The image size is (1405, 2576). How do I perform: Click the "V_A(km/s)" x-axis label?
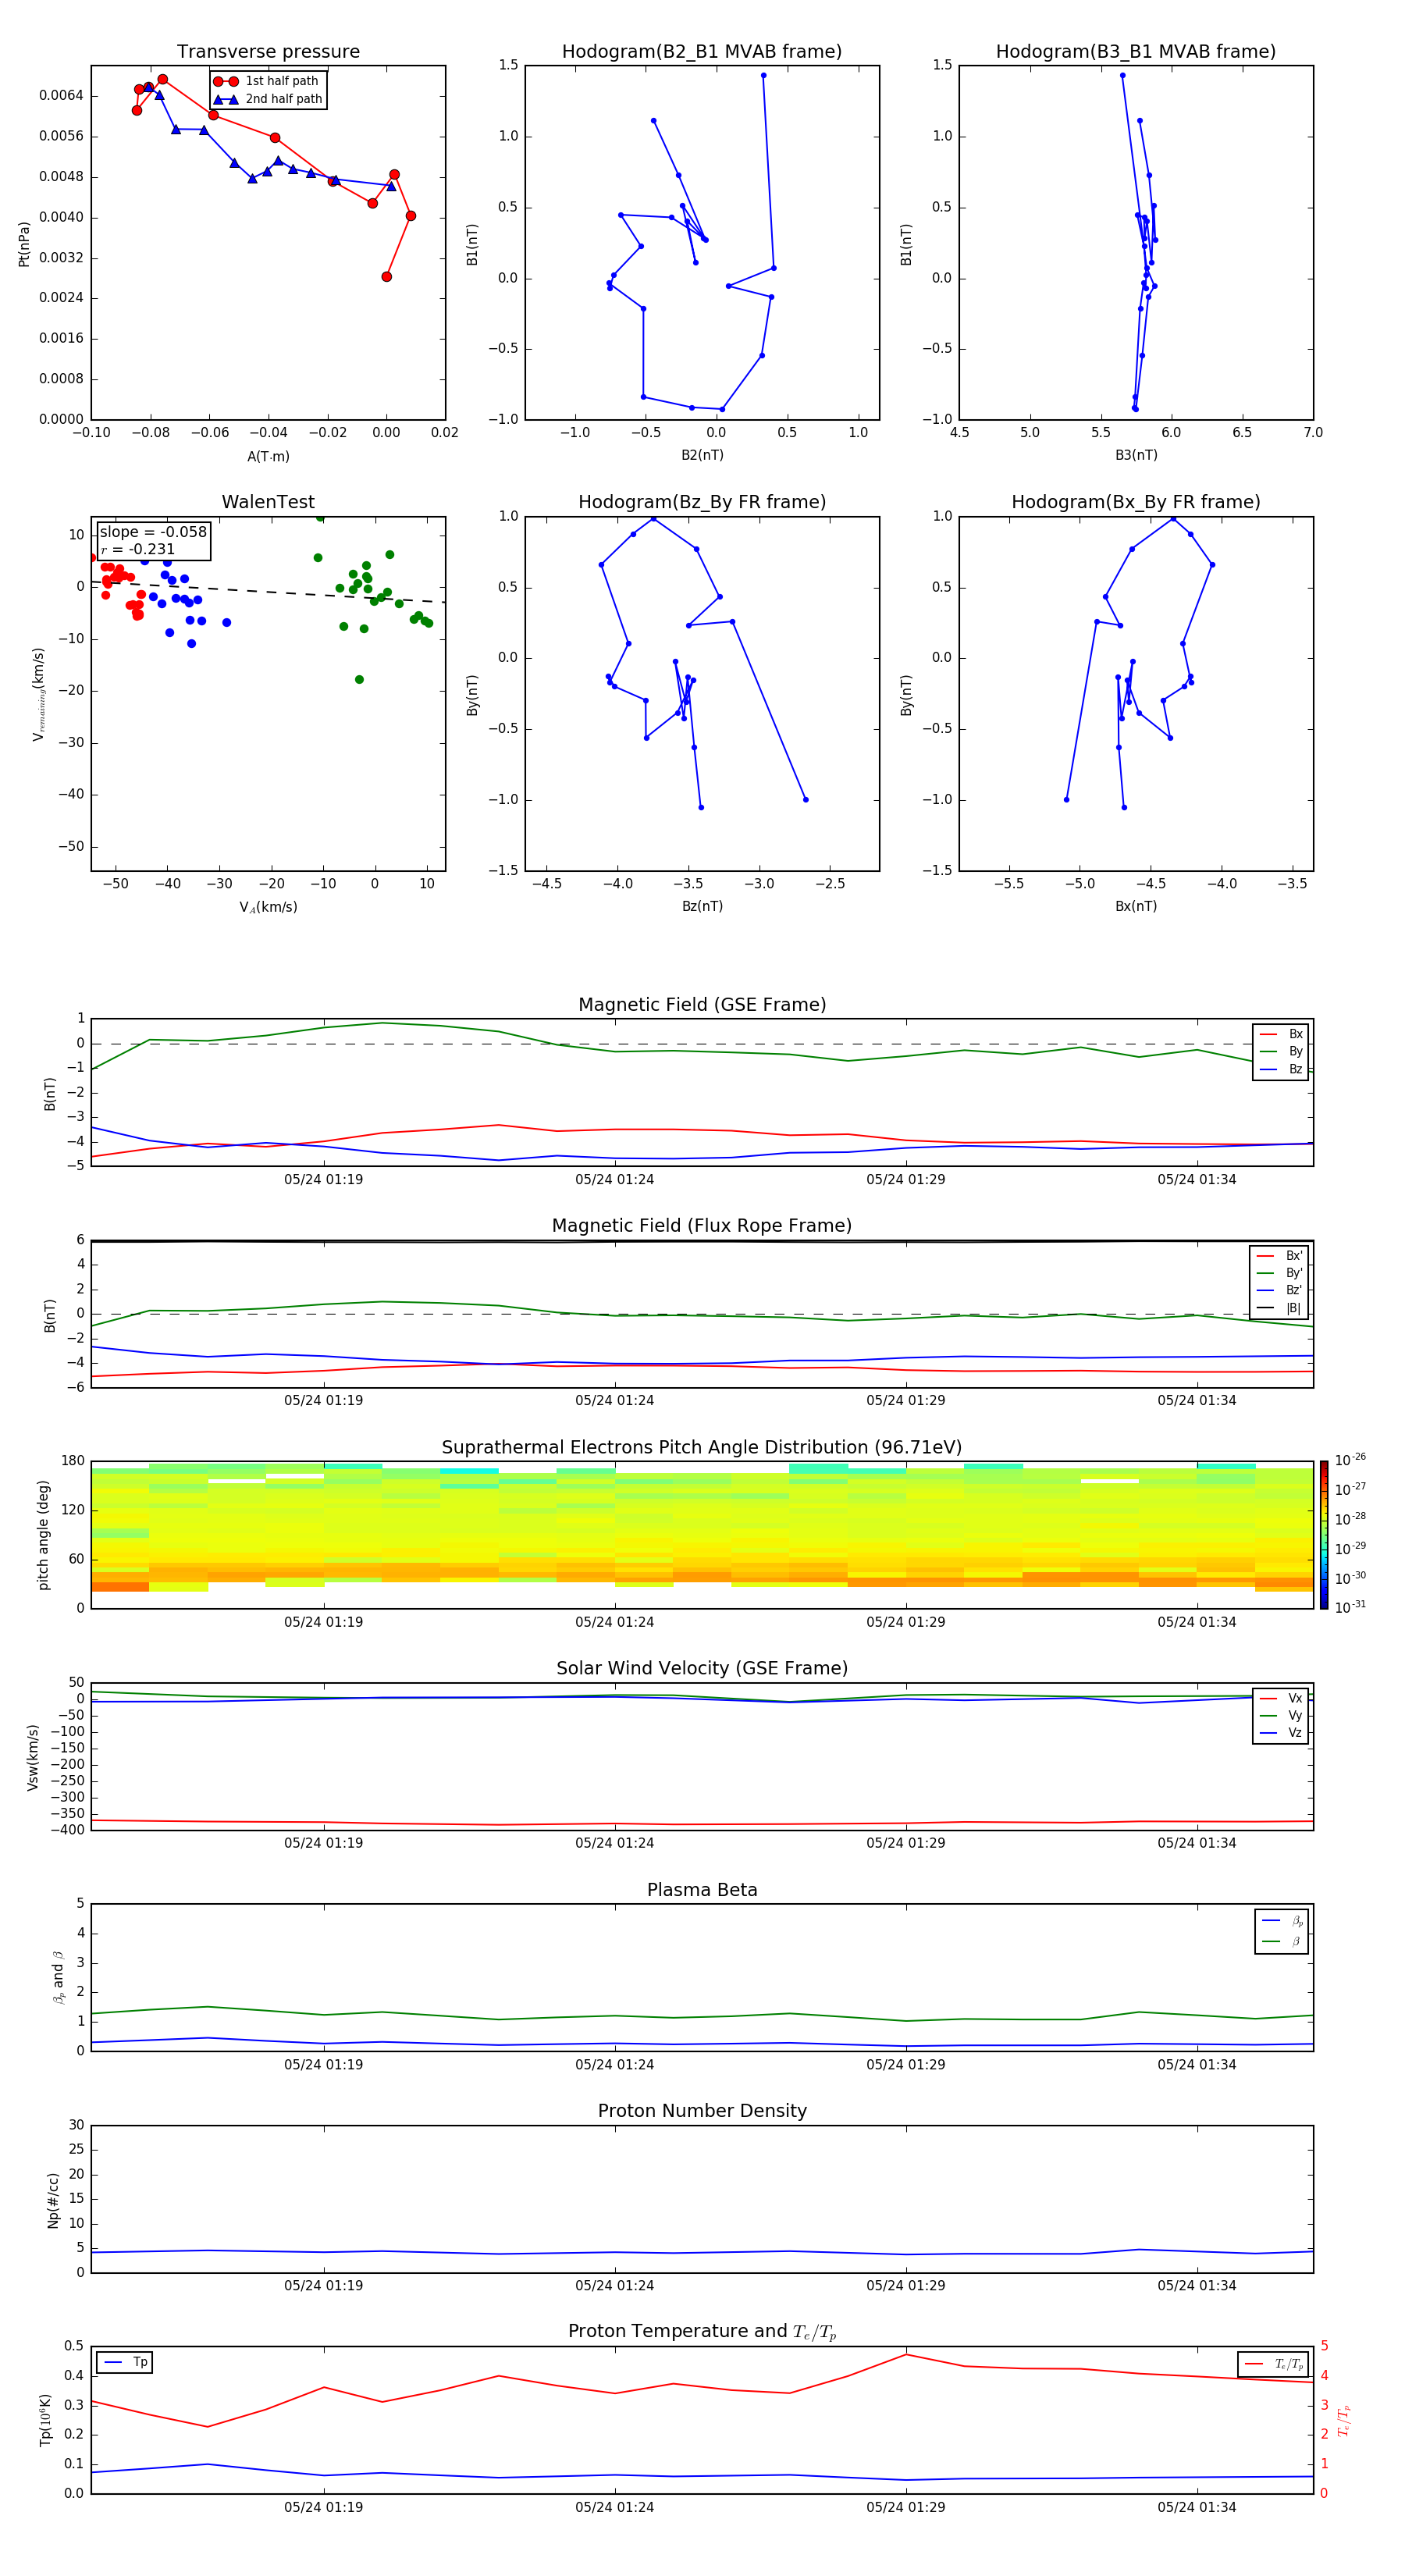coord(268,907)
